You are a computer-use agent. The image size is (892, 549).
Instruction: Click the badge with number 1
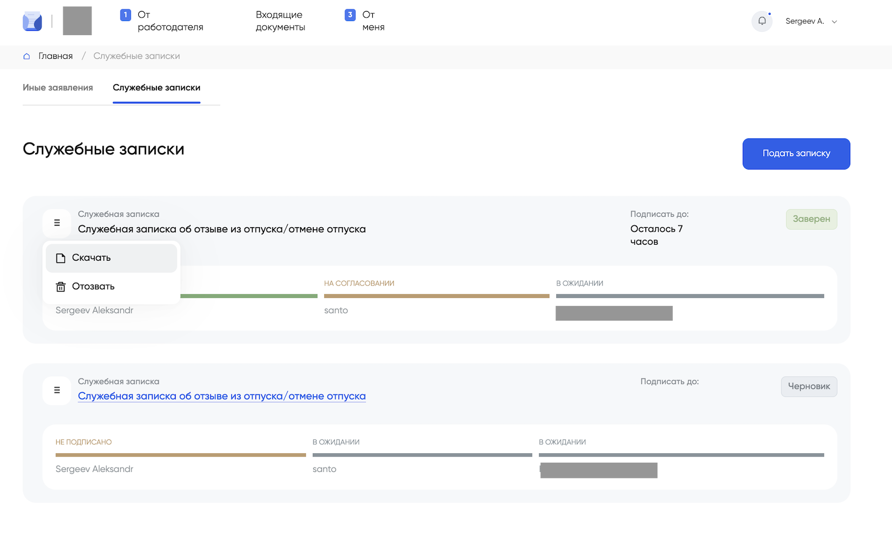(x=126, y=15)
